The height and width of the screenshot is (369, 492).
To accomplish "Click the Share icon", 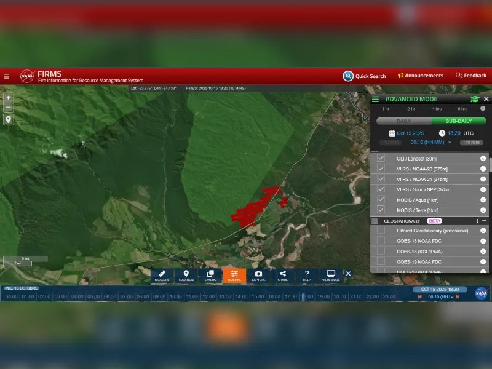I will tap(282, 276).
